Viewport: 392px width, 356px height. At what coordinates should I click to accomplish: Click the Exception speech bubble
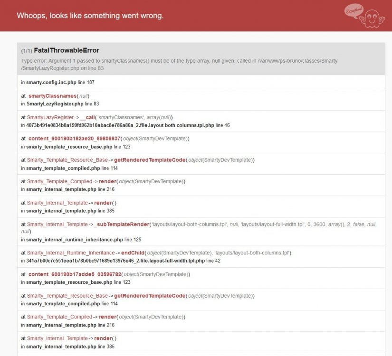tap(354, 11)
